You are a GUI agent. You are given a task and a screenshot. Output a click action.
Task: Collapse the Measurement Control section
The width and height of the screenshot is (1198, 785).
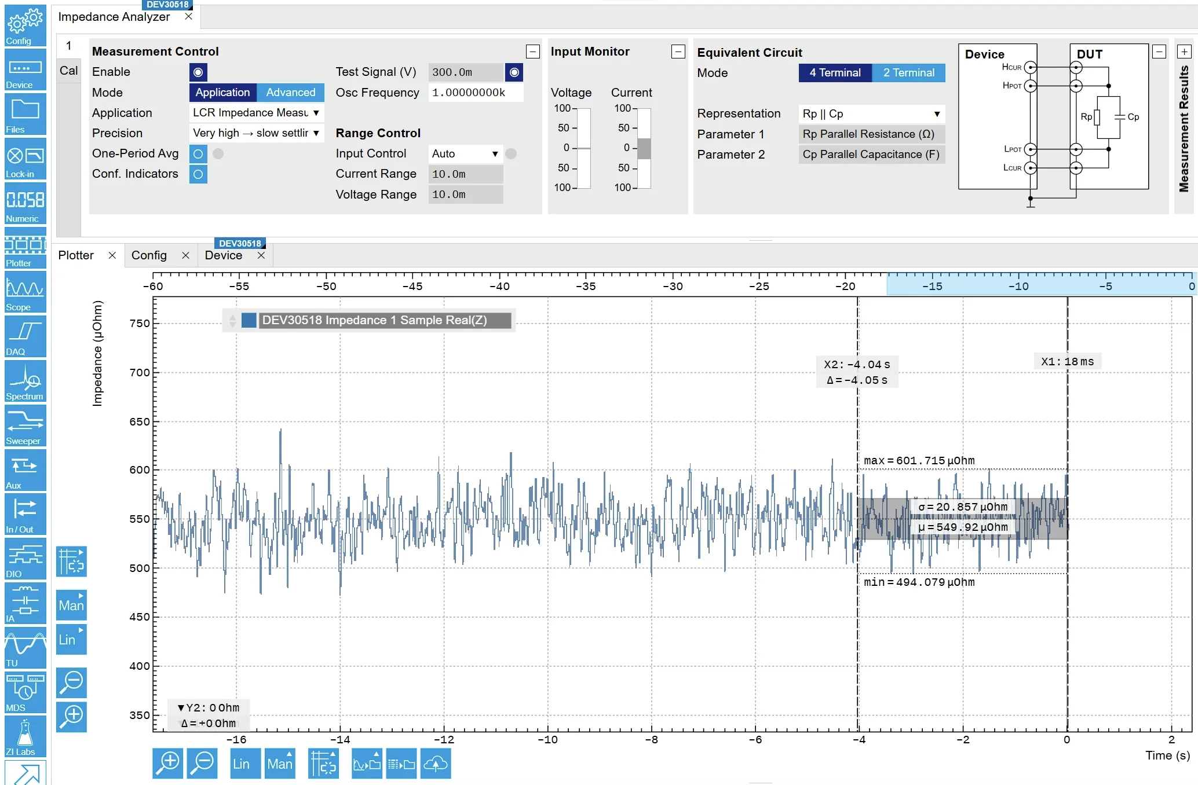pos(533,52)
